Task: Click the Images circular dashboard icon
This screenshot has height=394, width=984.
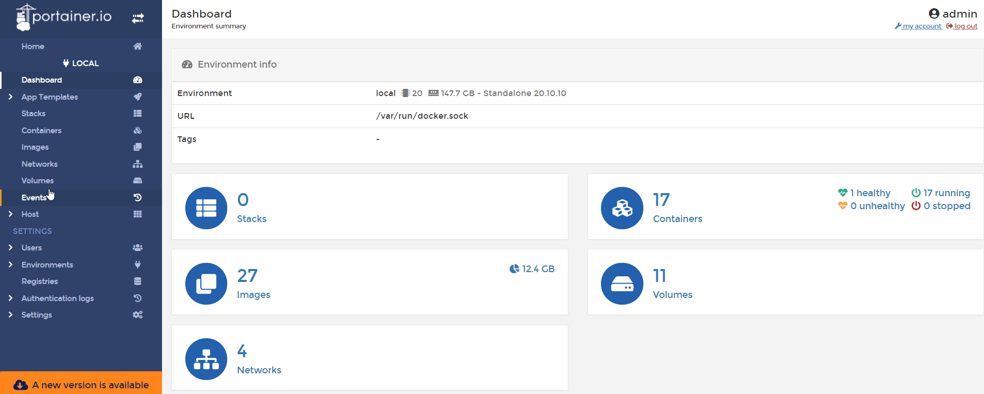Action: coord(206,283)
